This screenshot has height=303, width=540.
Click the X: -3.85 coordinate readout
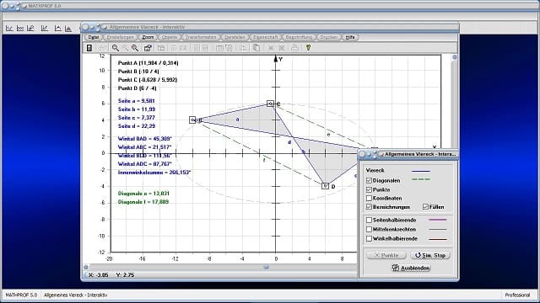coord(99,275)
